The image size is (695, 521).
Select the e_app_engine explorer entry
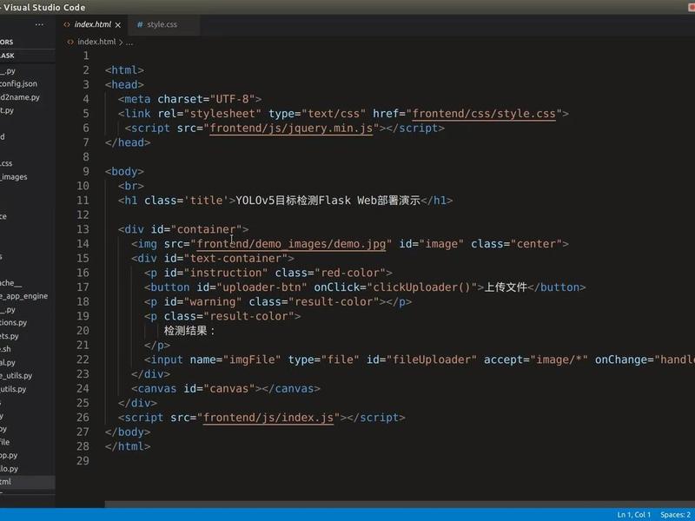point(24,296)
